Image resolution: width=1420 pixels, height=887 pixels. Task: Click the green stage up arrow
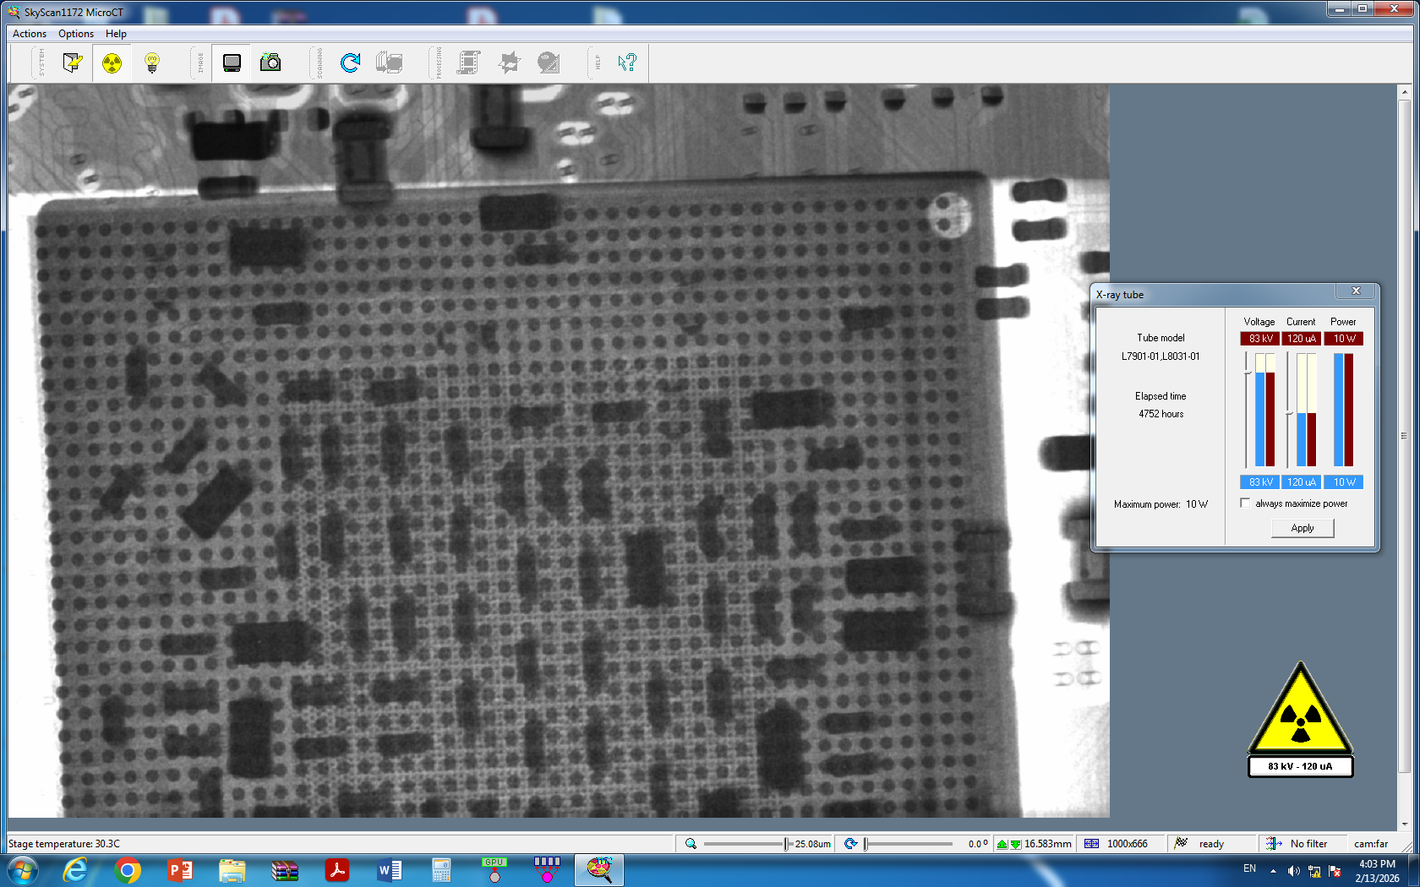1002,844
